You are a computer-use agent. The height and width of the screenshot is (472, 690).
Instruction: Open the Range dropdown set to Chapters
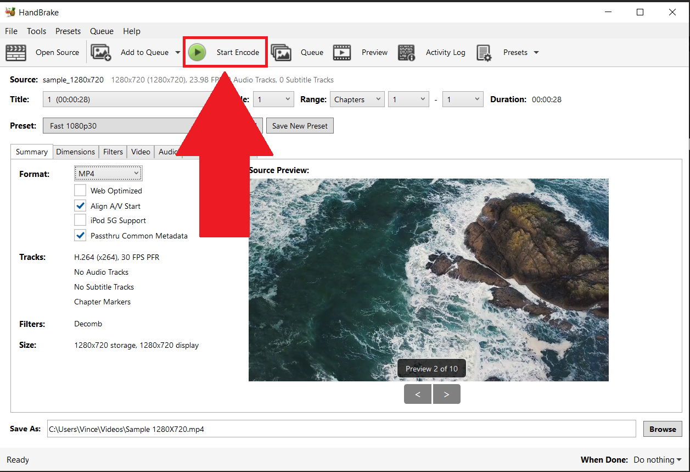(357, 99)
